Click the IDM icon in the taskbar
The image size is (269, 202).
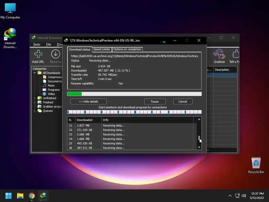(x=43, y=195)
